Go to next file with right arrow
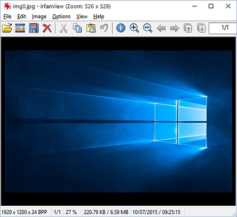 [175, 28]
